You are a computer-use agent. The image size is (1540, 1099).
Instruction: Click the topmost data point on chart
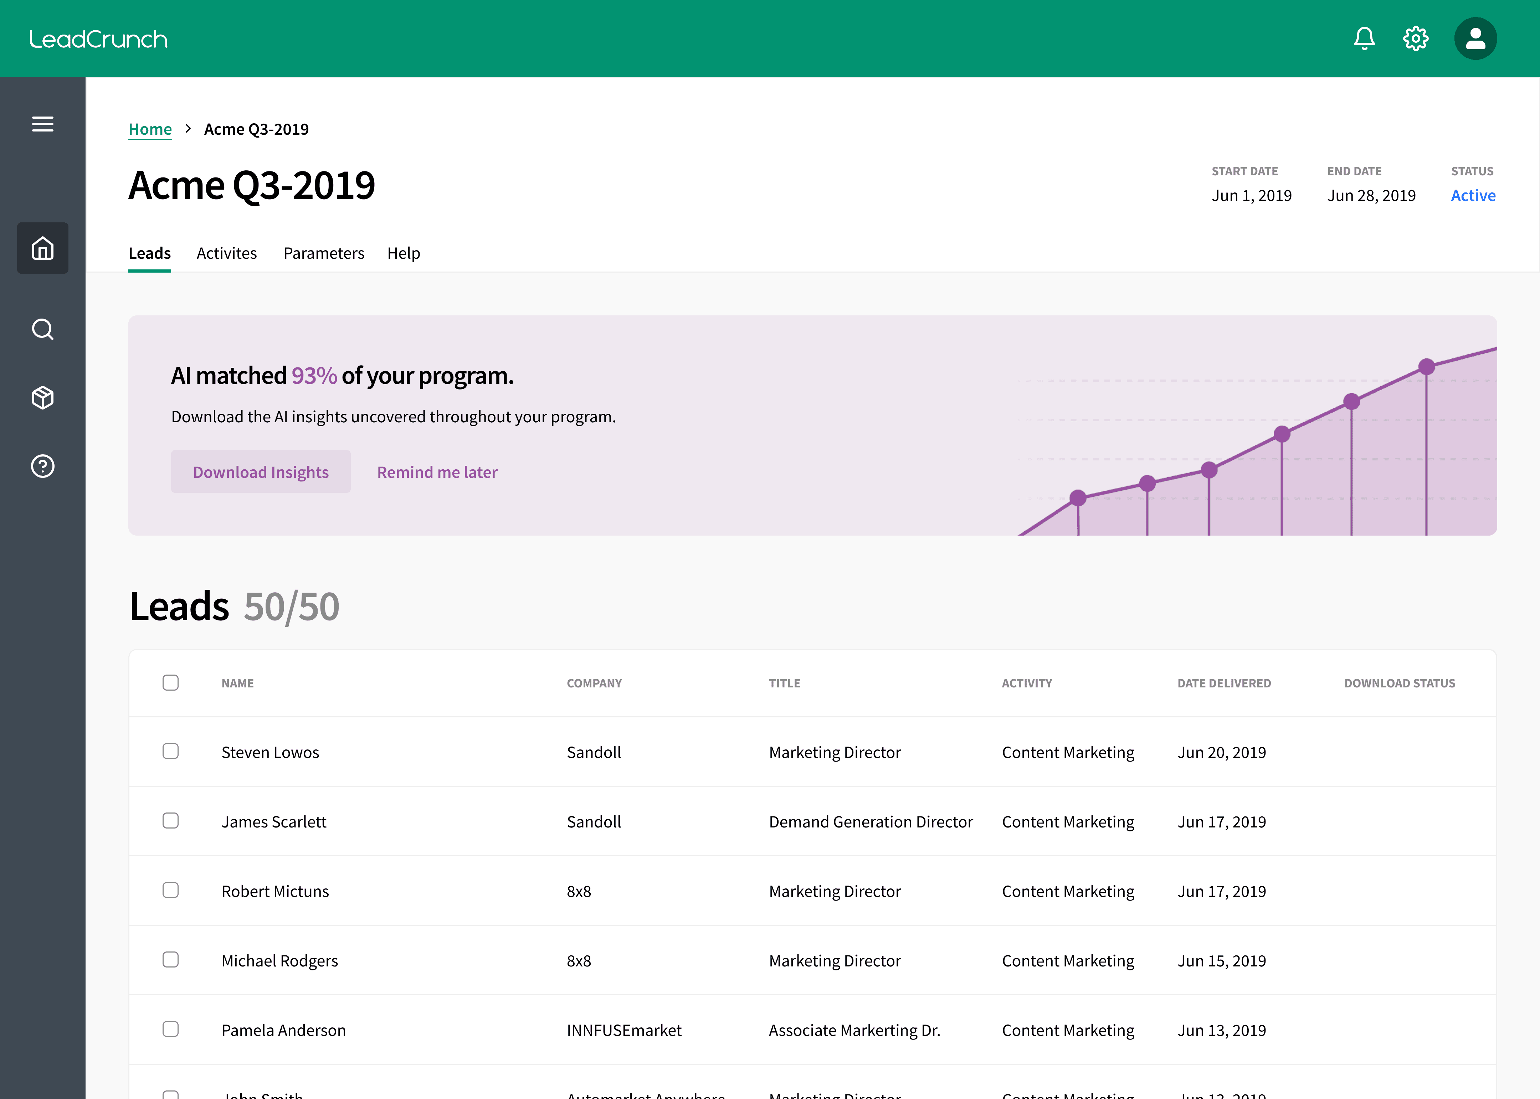coord(1426,367)
